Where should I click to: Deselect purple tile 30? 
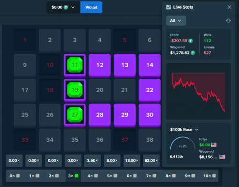[x=150, y=115]
